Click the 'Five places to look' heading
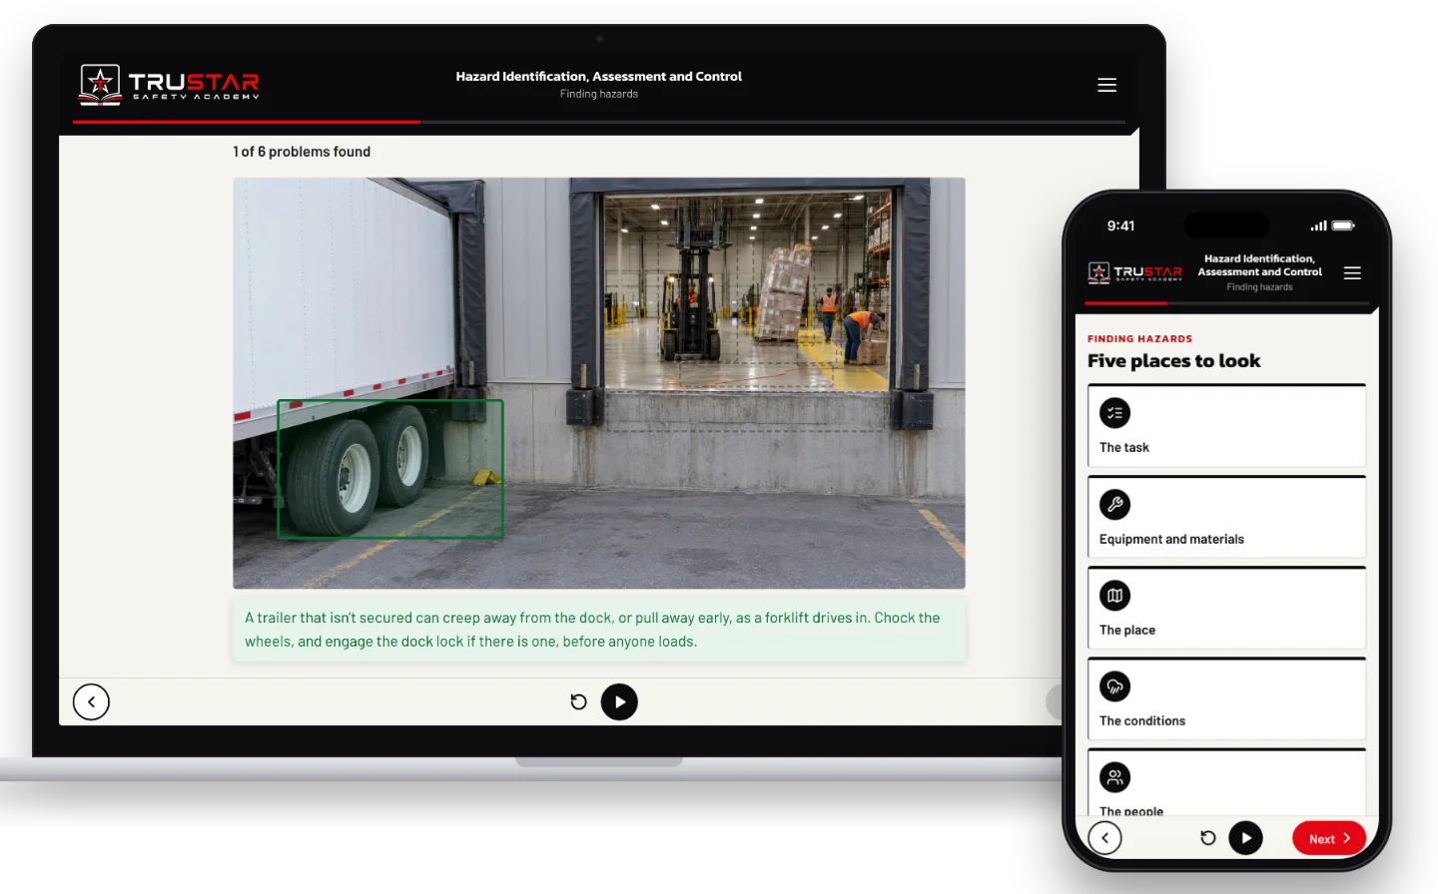1438x894 pixels. click(1173, 361)
